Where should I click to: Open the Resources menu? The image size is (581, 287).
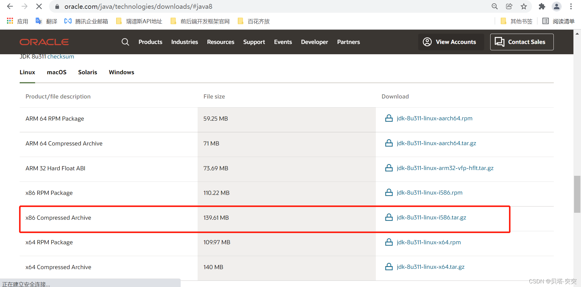(x=221, y=42)
